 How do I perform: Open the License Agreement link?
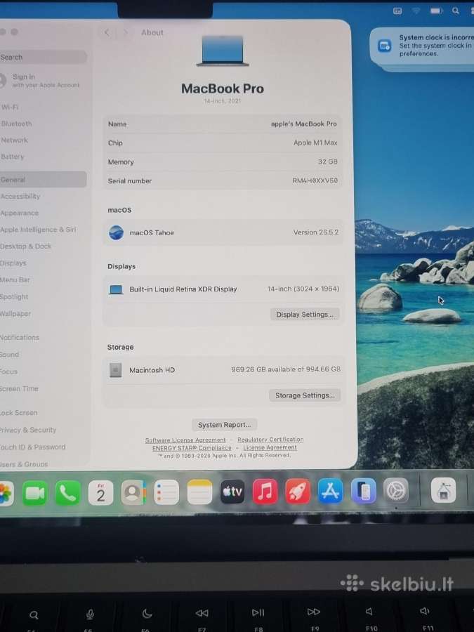pos(270,447)
